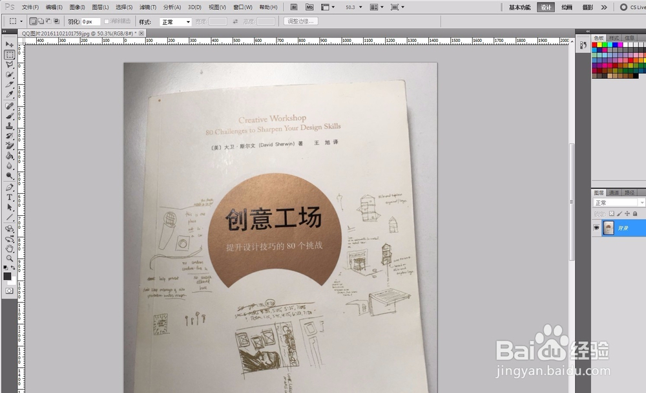Select the Move tool

(x=9, y=45)
